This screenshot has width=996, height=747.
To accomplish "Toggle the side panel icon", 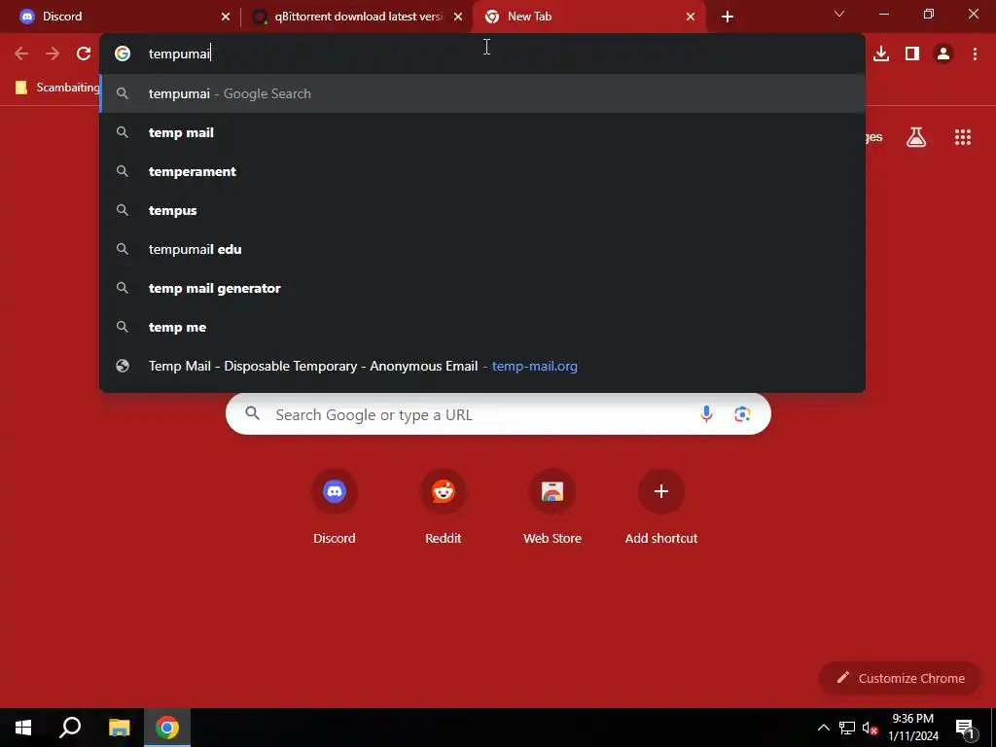I will [912, 54].
